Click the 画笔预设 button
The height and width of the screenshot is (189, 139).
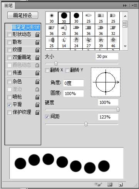(23, 15)
